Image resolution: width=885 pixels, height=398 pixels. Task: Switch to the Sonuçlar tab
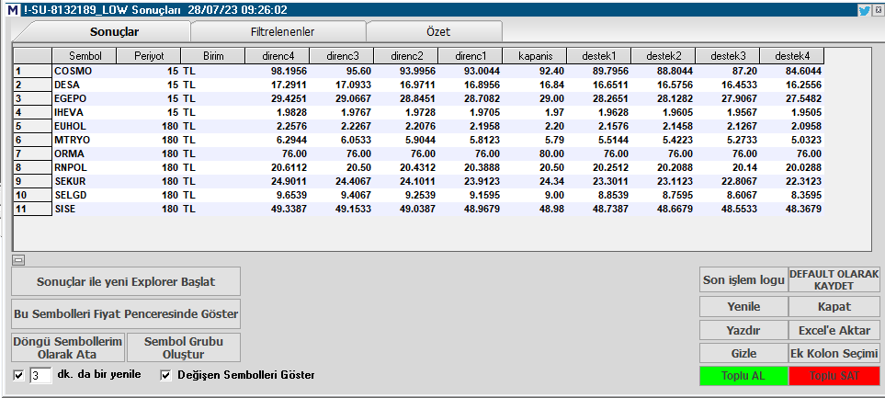coord(115,31)
